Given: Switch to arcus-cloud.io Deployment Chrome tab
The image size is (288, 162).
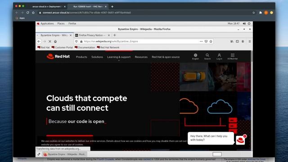Looking at the screenshot, I should [x=46, y=7].
